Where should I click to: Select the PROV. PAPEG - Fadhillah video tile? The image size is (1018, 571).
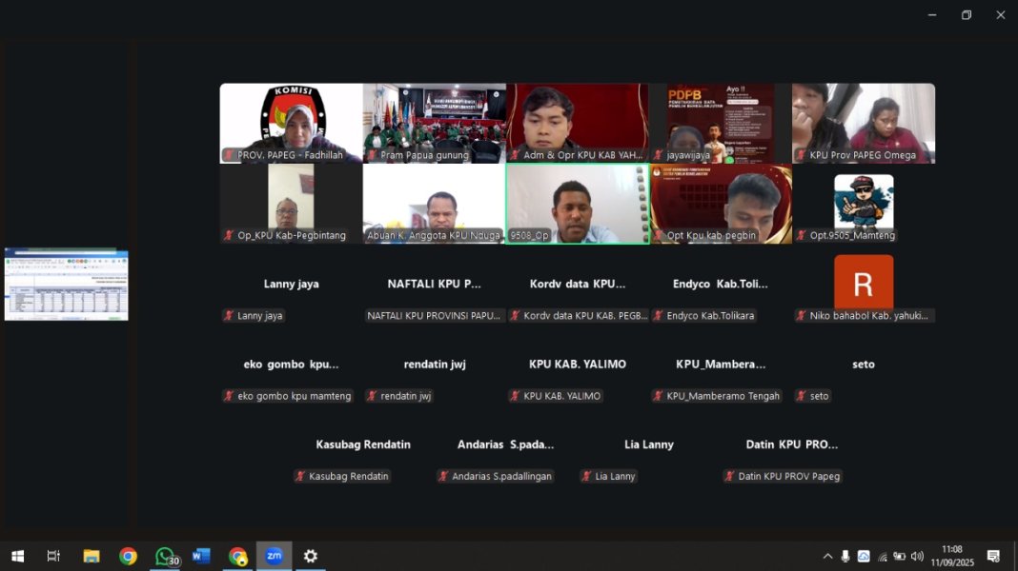pyautogui.click(x=291, y=123)
